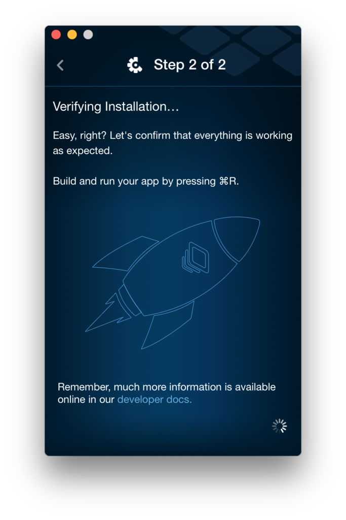Click the 'Remember, much more information' note
This screenshot has height=520, width=346.
point(167,393)
